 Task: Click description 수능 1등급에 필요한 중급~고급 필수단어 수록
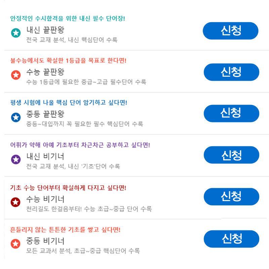coord(86,82)
